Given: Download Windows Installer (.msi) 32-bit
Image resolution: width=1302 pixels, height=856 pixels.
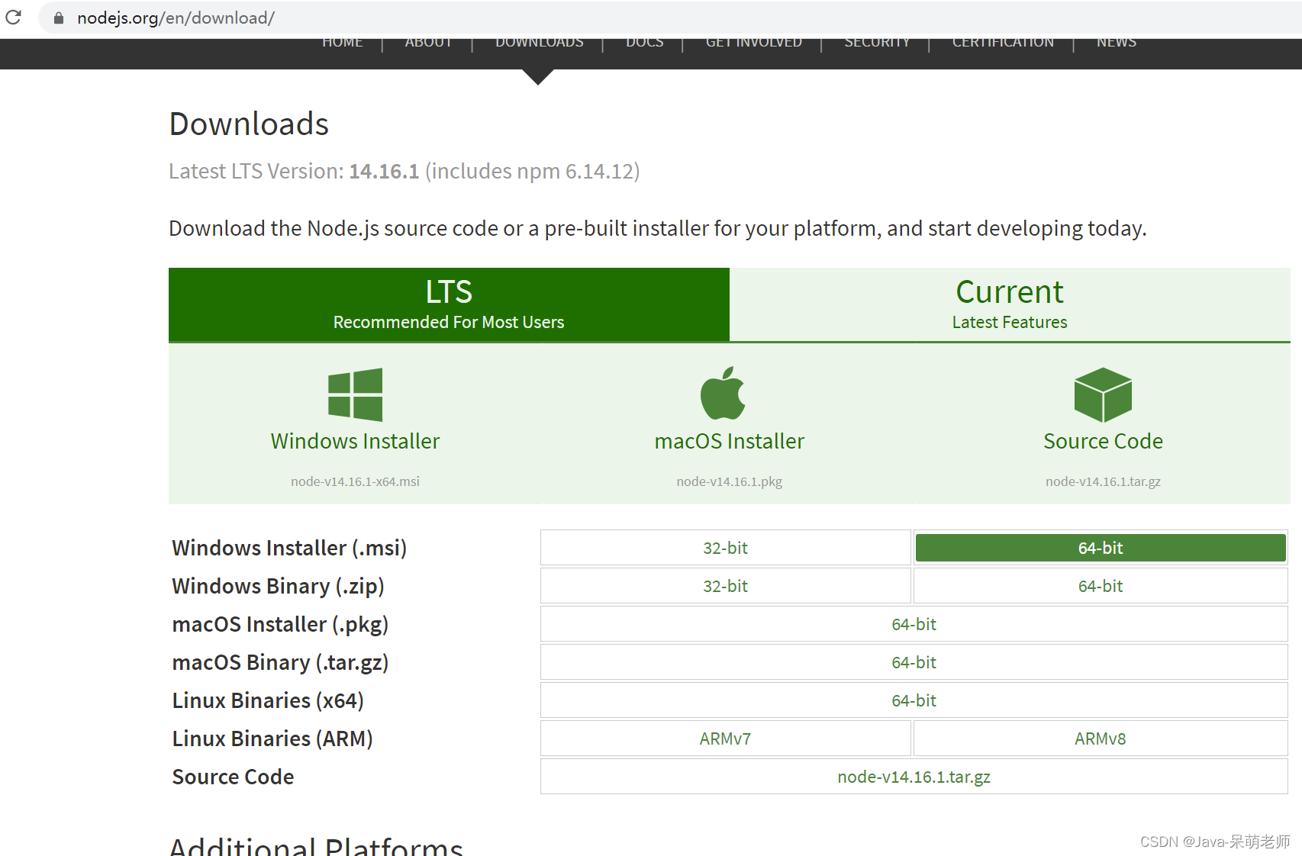Looking at the screenshot, I should point(725,548).
